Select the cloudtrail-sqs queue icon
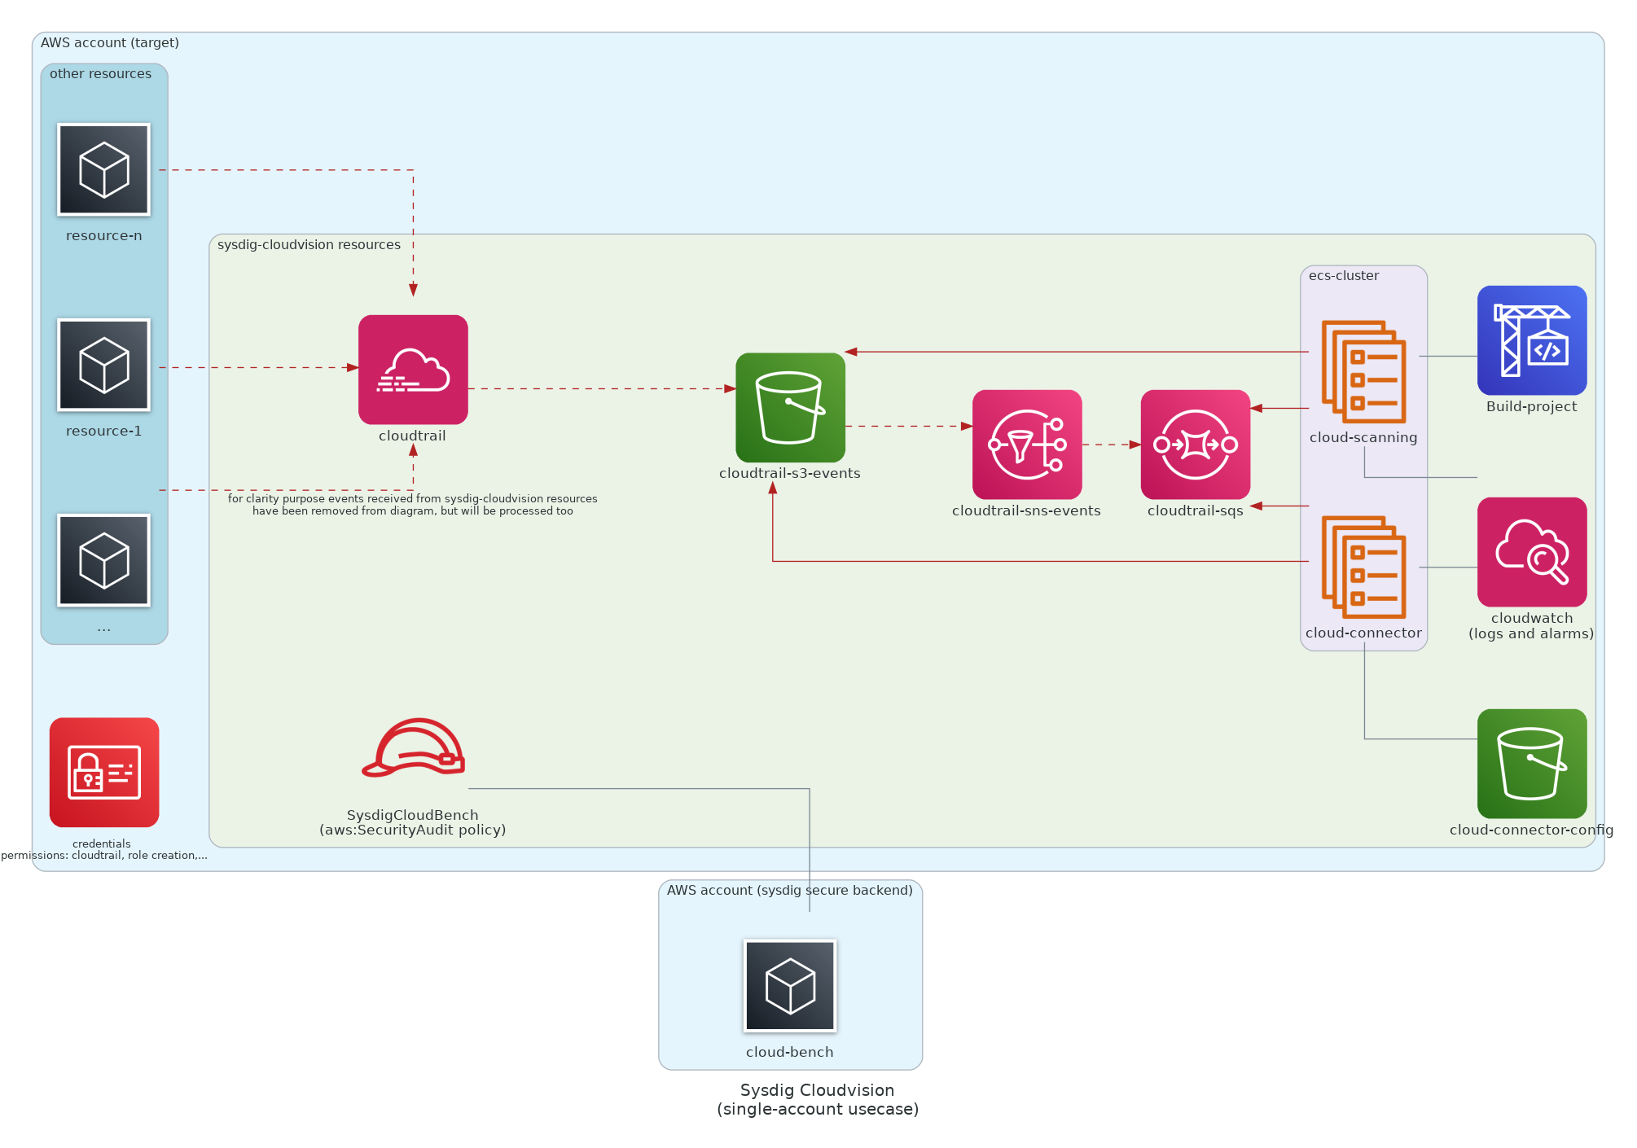This screenshot has width=1637, height=1148. point(1195,445)
